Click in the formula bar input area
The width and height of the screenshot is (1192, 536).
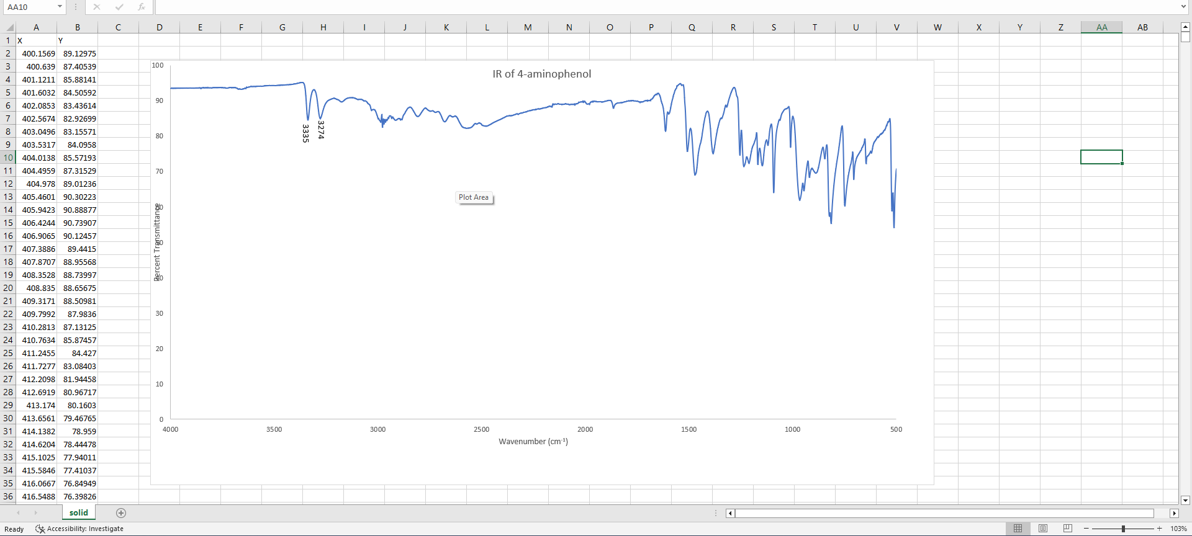(667, 7)
